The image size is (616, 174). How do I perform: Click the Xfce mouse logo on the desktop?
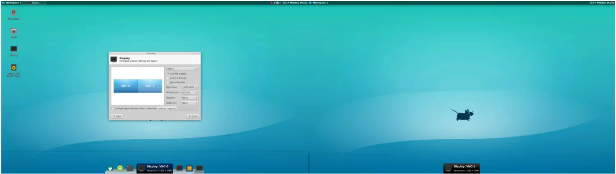pyautogui.click(x=462, y=115)
